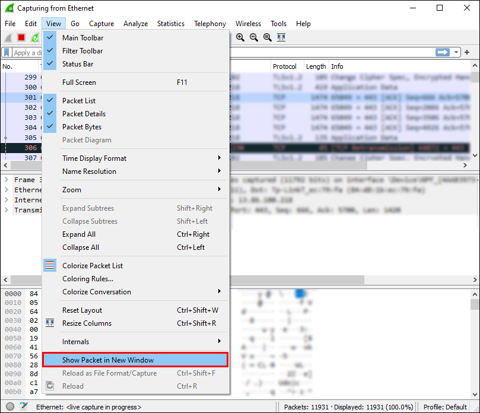Viewport: 480px width, 413px height.
Task: Click the Info column header
Action: pyautogui.click(x=400, y=66)
